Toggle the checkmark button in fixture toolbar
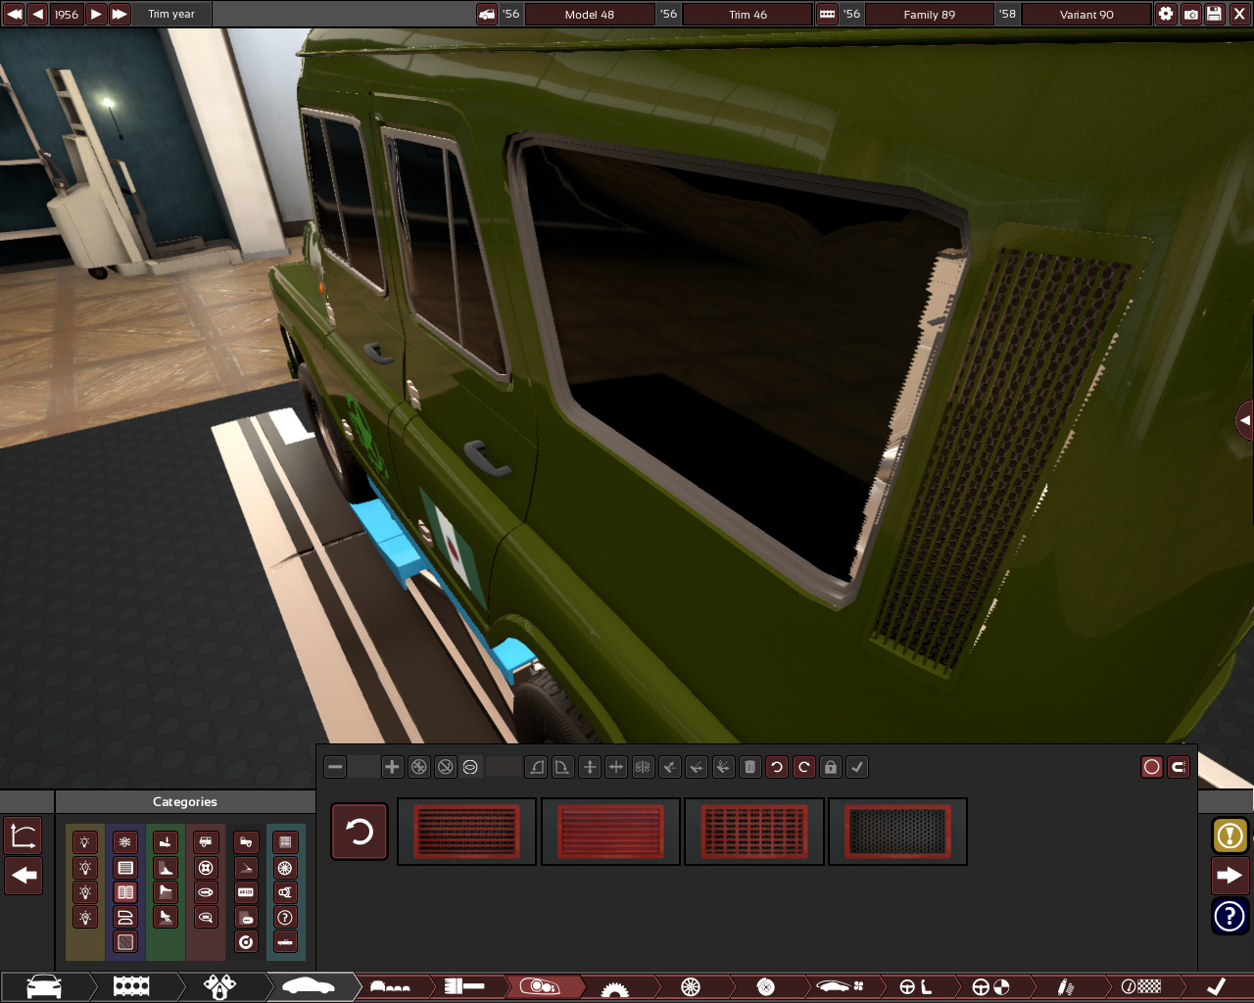Image resolution: width=1254 pixels, height=1003 pixels. [x=857, y=767]
